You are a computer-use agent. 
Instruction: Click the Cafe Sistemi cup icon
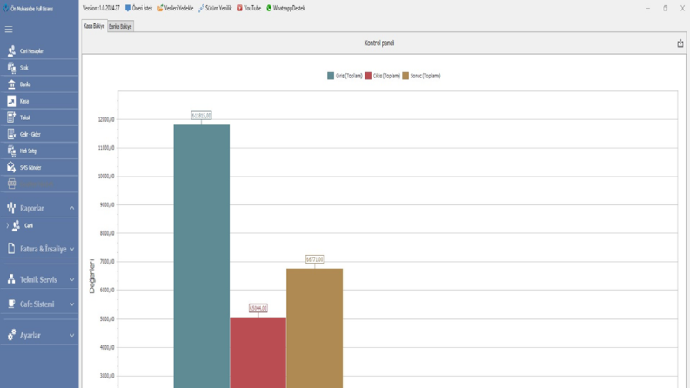click(x=11, y=304)
